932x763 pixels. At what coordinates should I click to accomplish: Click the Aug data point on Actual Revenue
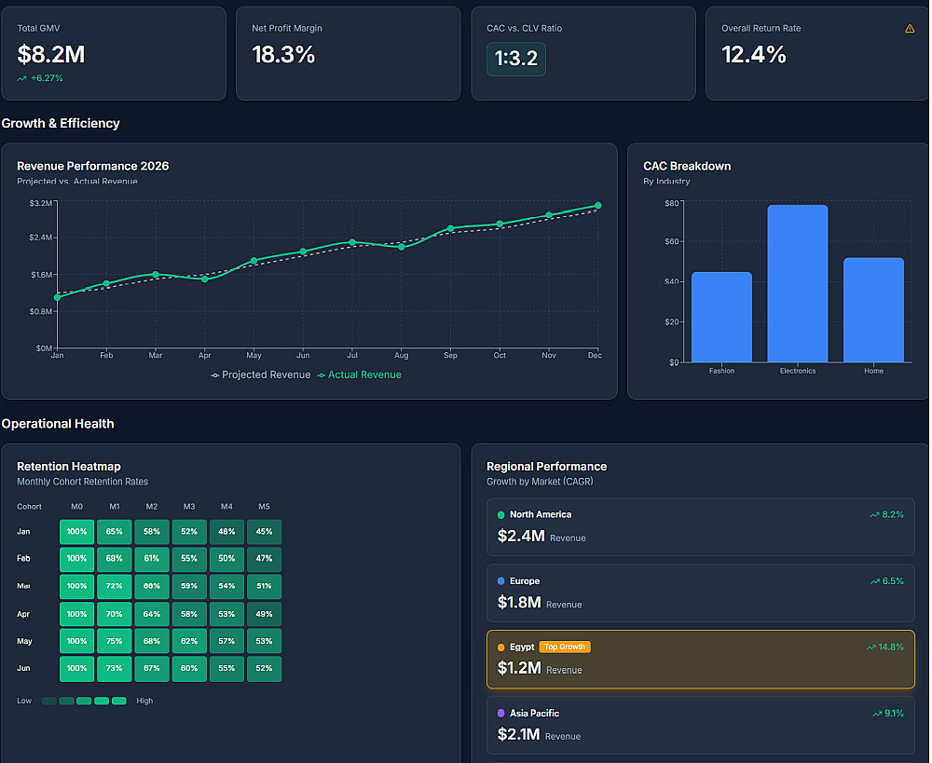point(402,247)
